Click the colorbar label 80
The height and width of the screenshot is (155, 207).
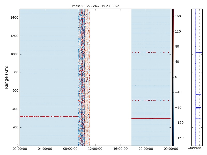177,47
